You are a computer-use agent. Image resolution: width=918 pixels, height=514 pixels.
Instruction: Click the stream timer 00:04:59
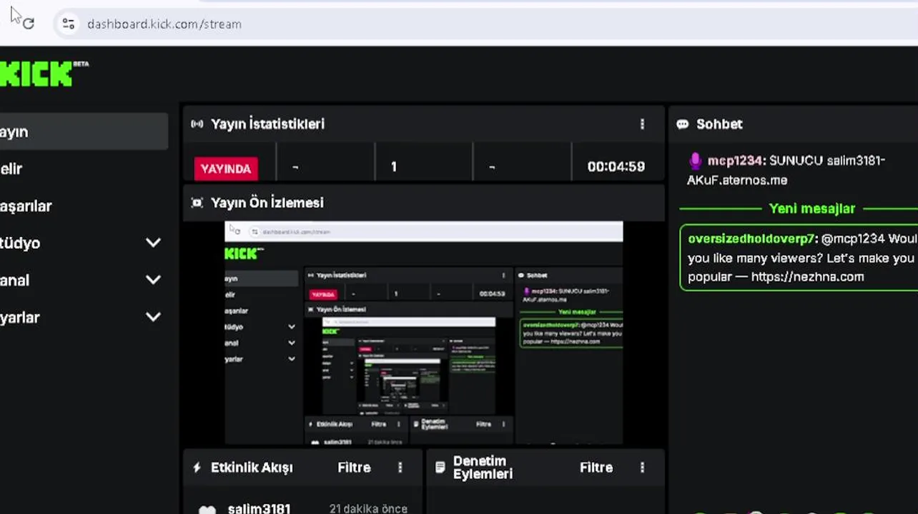(x=616, y=167)
